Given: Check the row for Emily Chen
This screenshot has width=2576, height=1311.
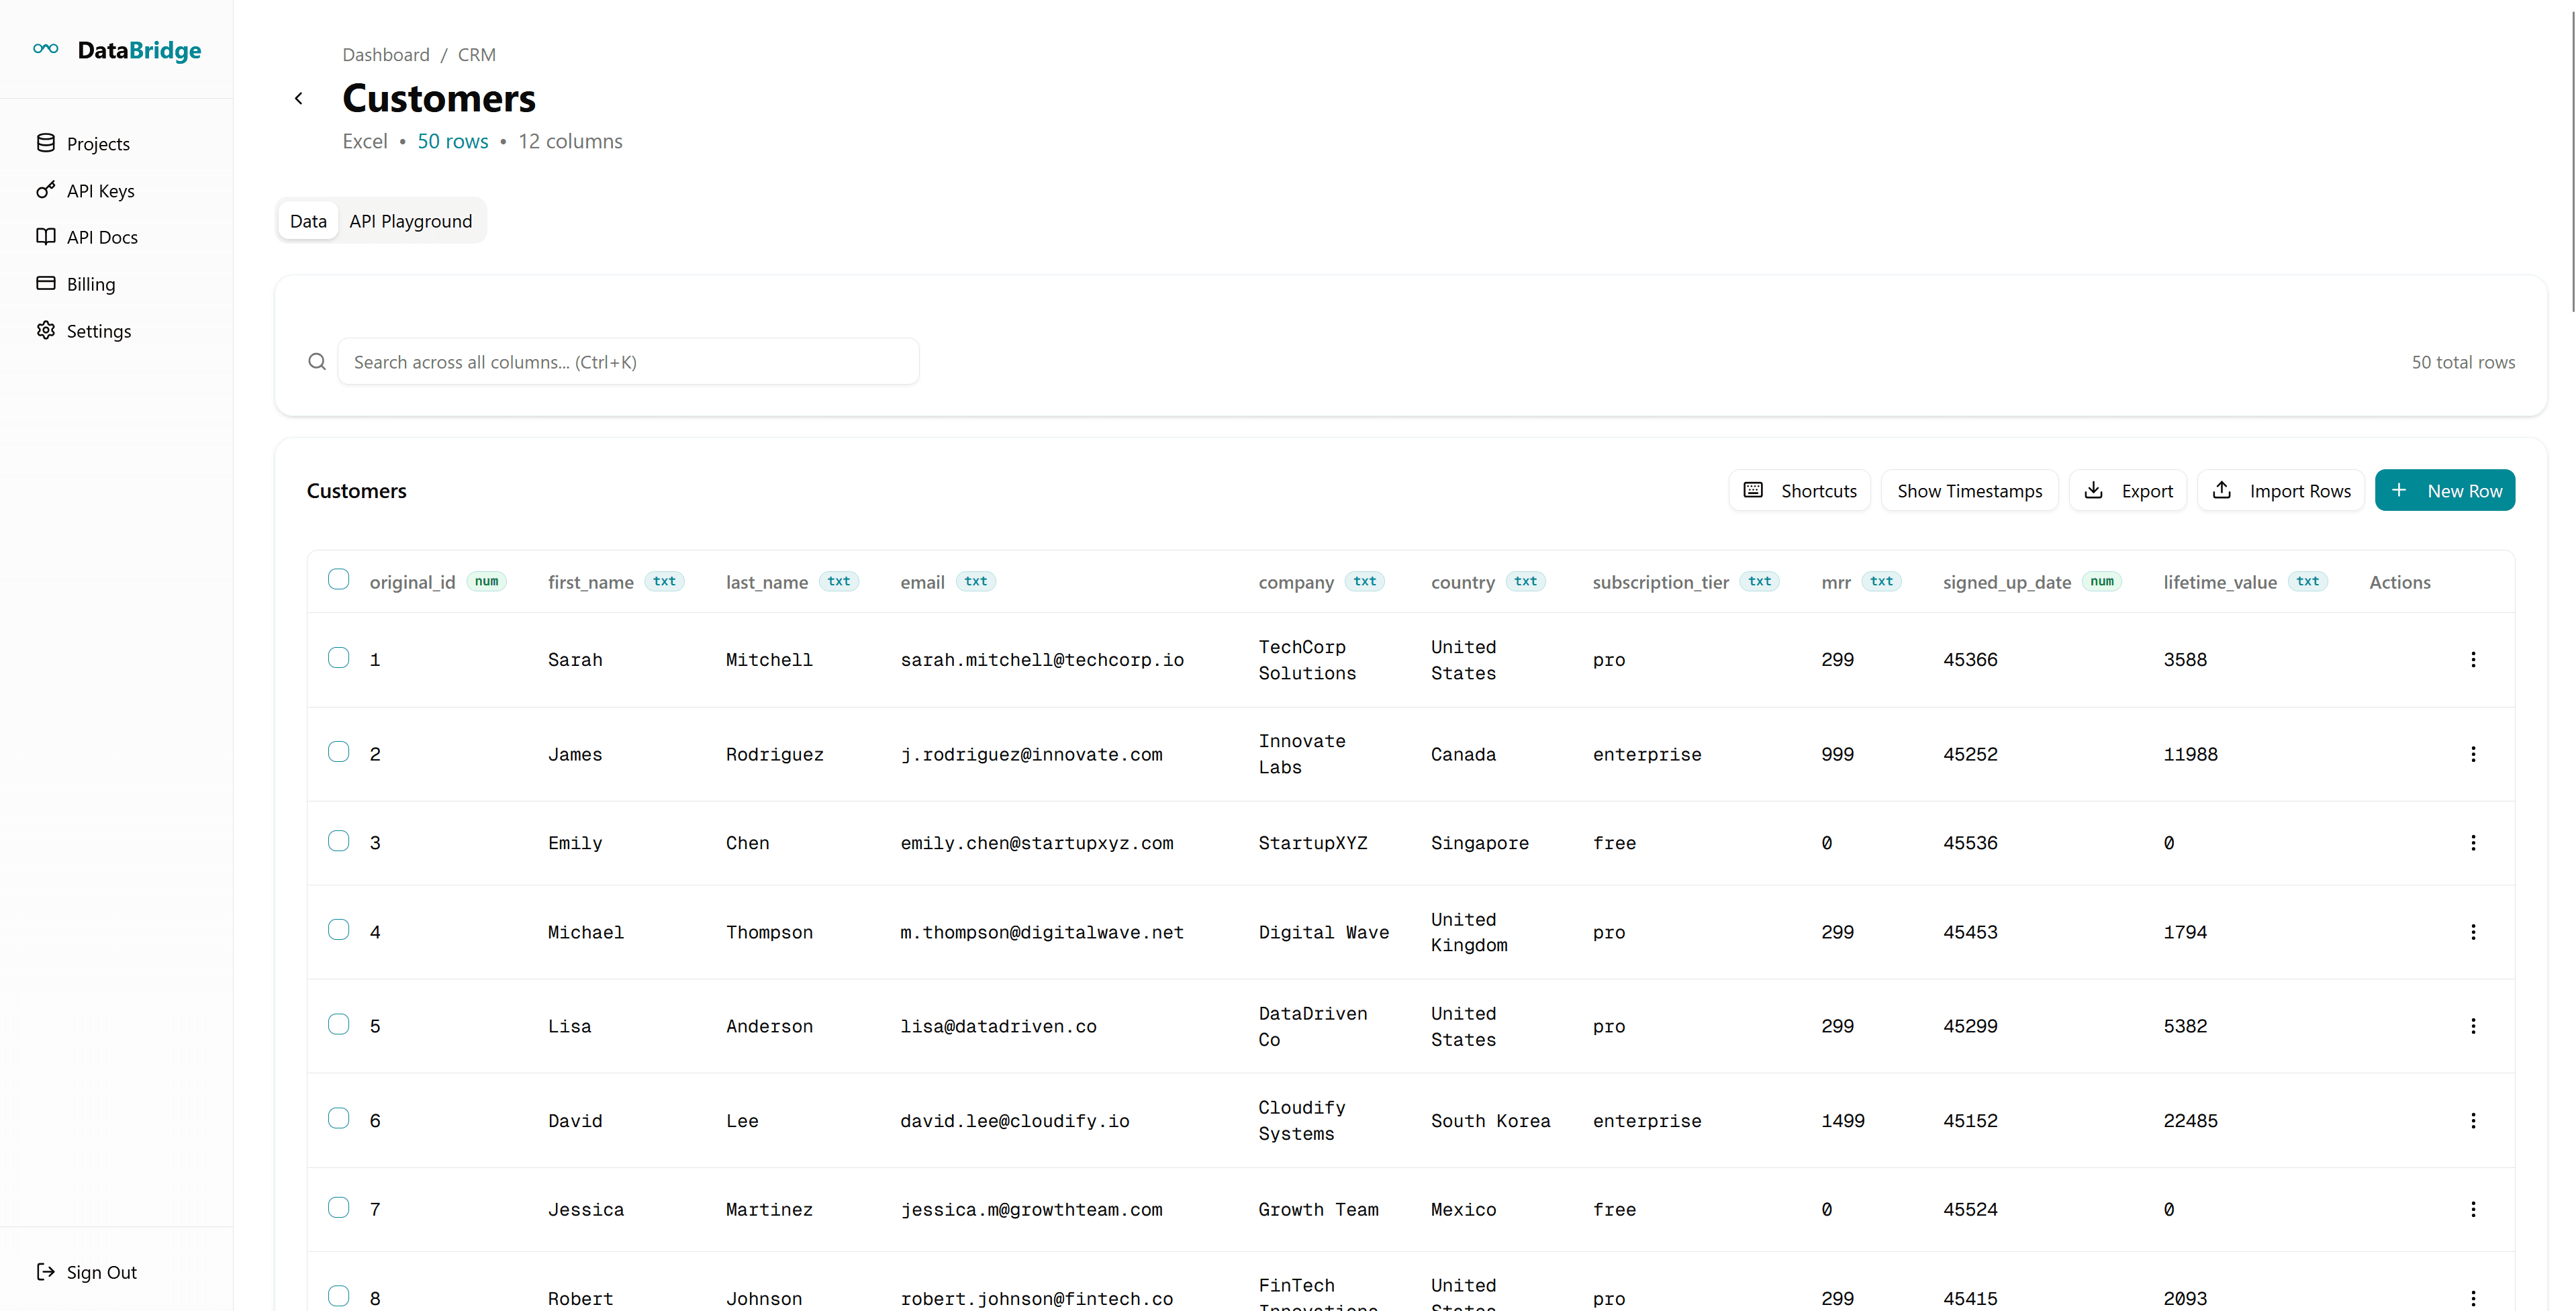Looking at the screenshot, I should click(339, 841).
